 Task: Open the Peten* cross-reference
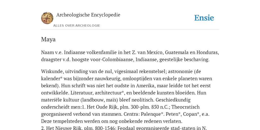point(173,114)
